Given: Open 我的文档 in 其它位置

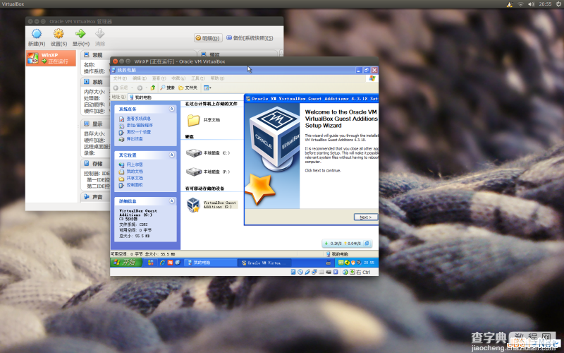Looking at the screenshot, I should point(135,172).
